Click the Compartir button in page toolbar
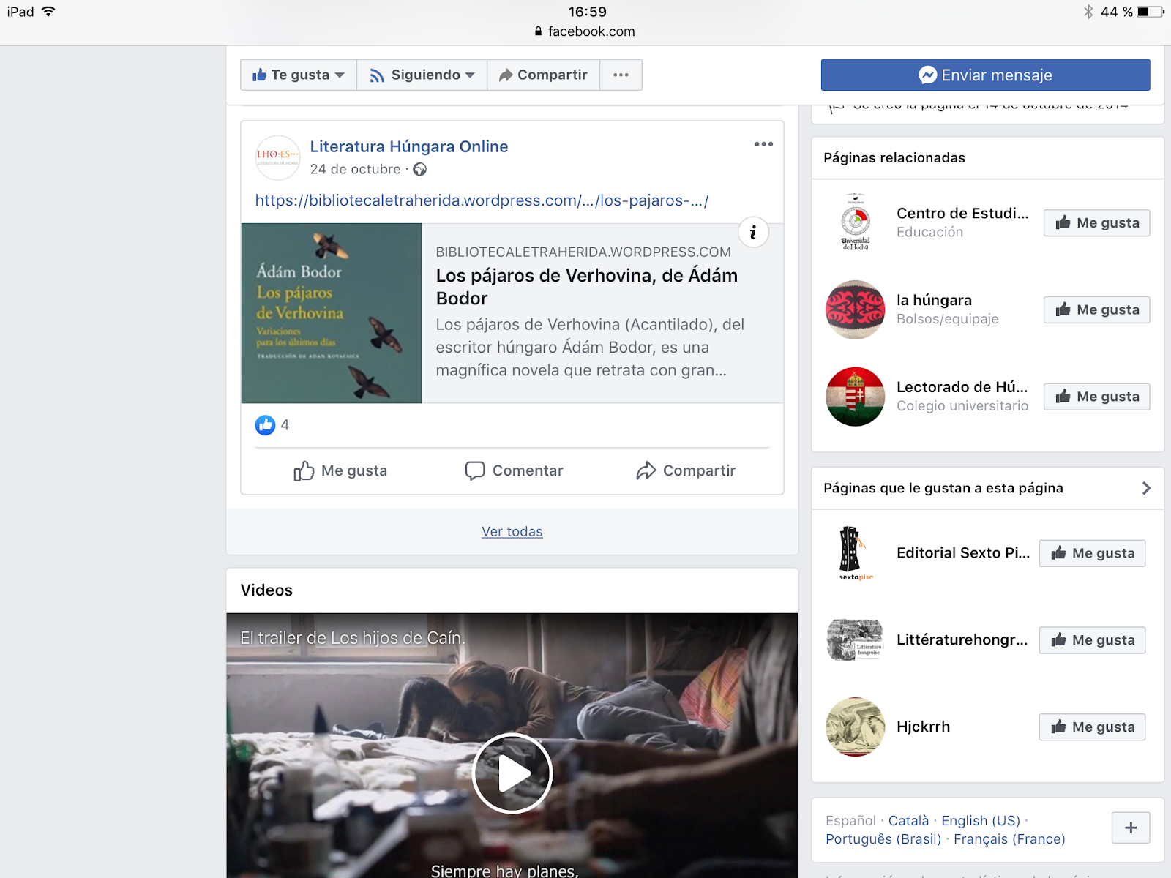The width and height of the screenshot is (1171, 878). pyautogui.click(x=544, y=75)
